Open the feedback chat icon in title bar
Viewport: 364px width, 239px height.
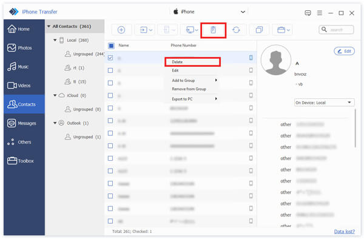pyautogui.click(x=308, y=13)
